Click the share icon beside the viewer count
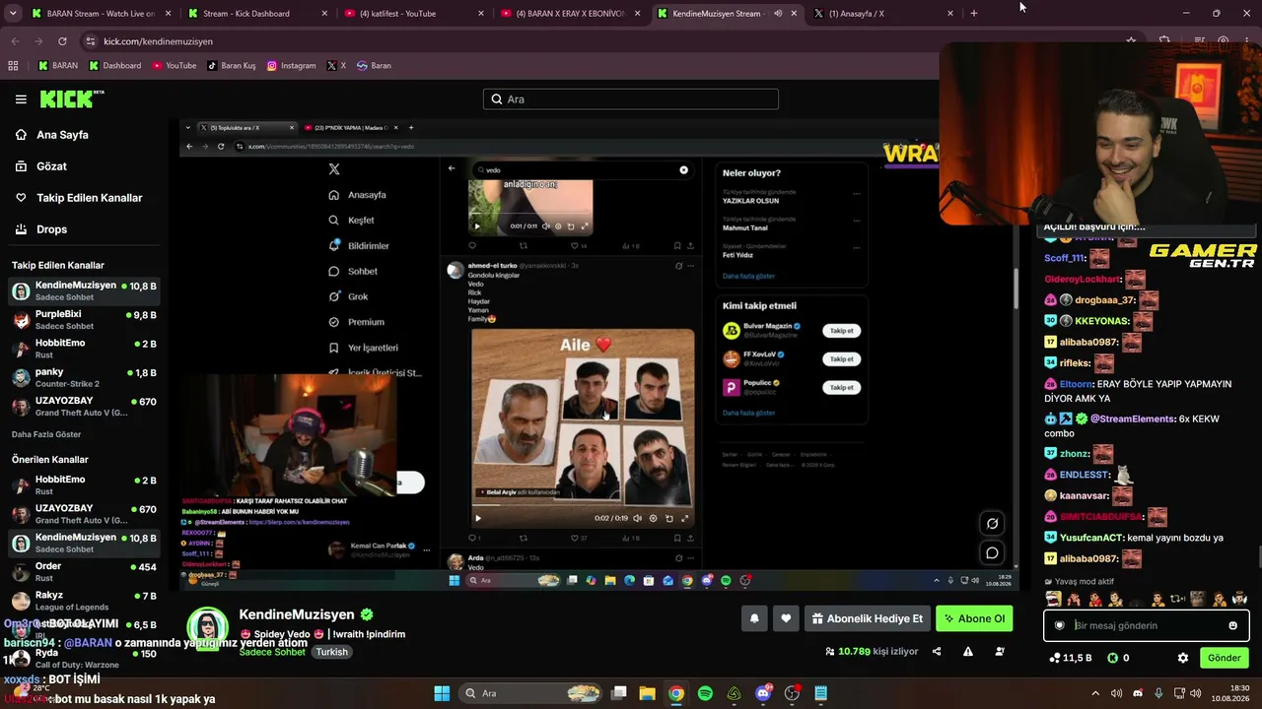The image size is (1262, 709). 937,651
